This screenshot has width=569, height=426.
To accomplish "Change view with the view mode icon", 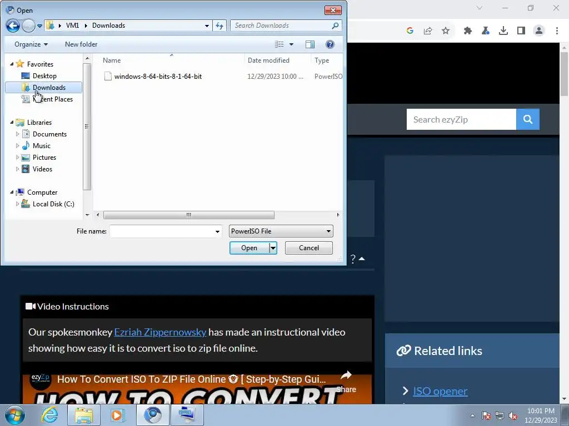I will point(279,44).
